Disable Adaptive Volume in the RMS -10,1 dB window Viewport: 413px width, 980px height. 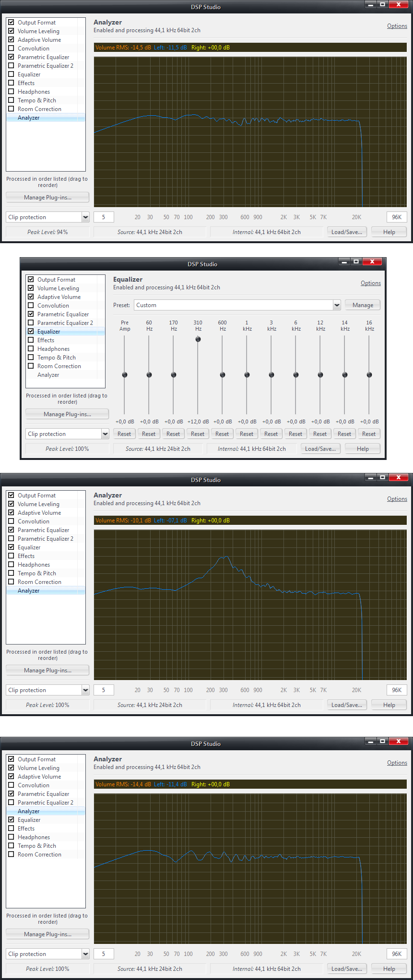click(x=11, y=513)
